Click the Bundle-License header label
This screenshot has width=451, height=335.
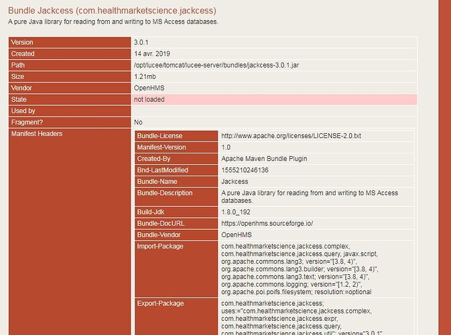159,136
